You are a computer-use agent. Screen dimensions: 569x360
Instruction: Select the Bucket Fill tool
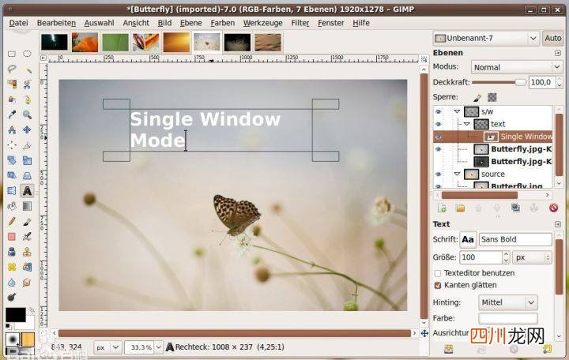12,206
